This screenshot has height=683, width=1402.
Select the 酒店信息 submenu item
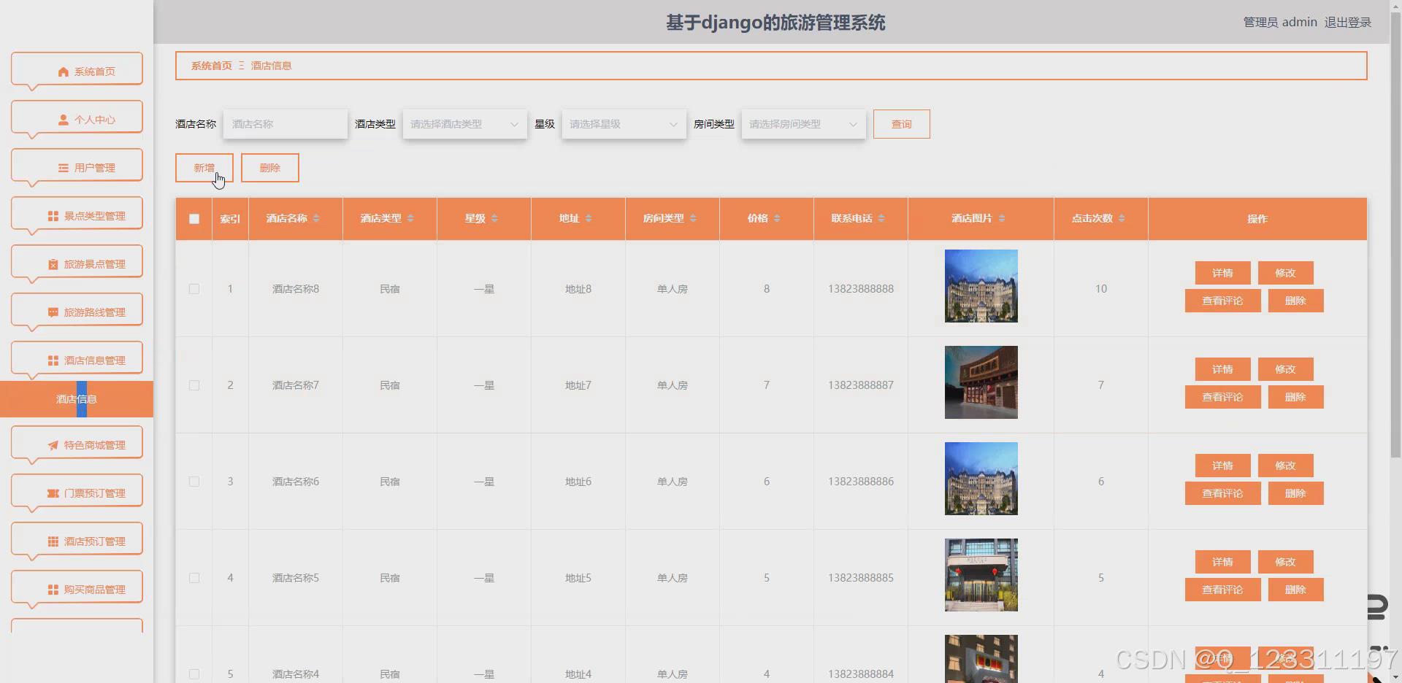click(x=77, y=399)
